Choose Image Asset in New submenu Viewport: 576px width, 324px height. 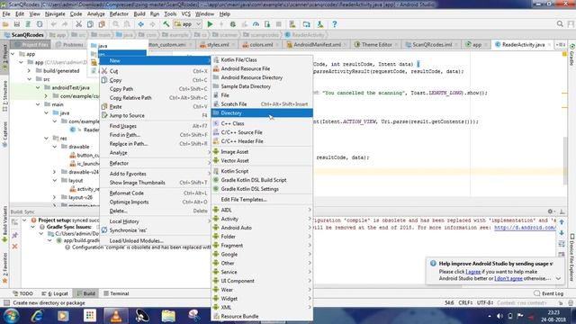coord(262,151)
